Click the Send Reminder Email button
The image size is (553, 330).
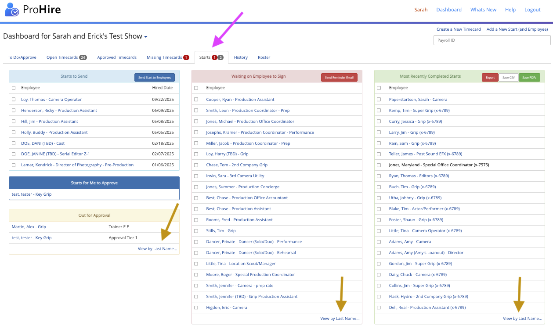pos(339,78)
